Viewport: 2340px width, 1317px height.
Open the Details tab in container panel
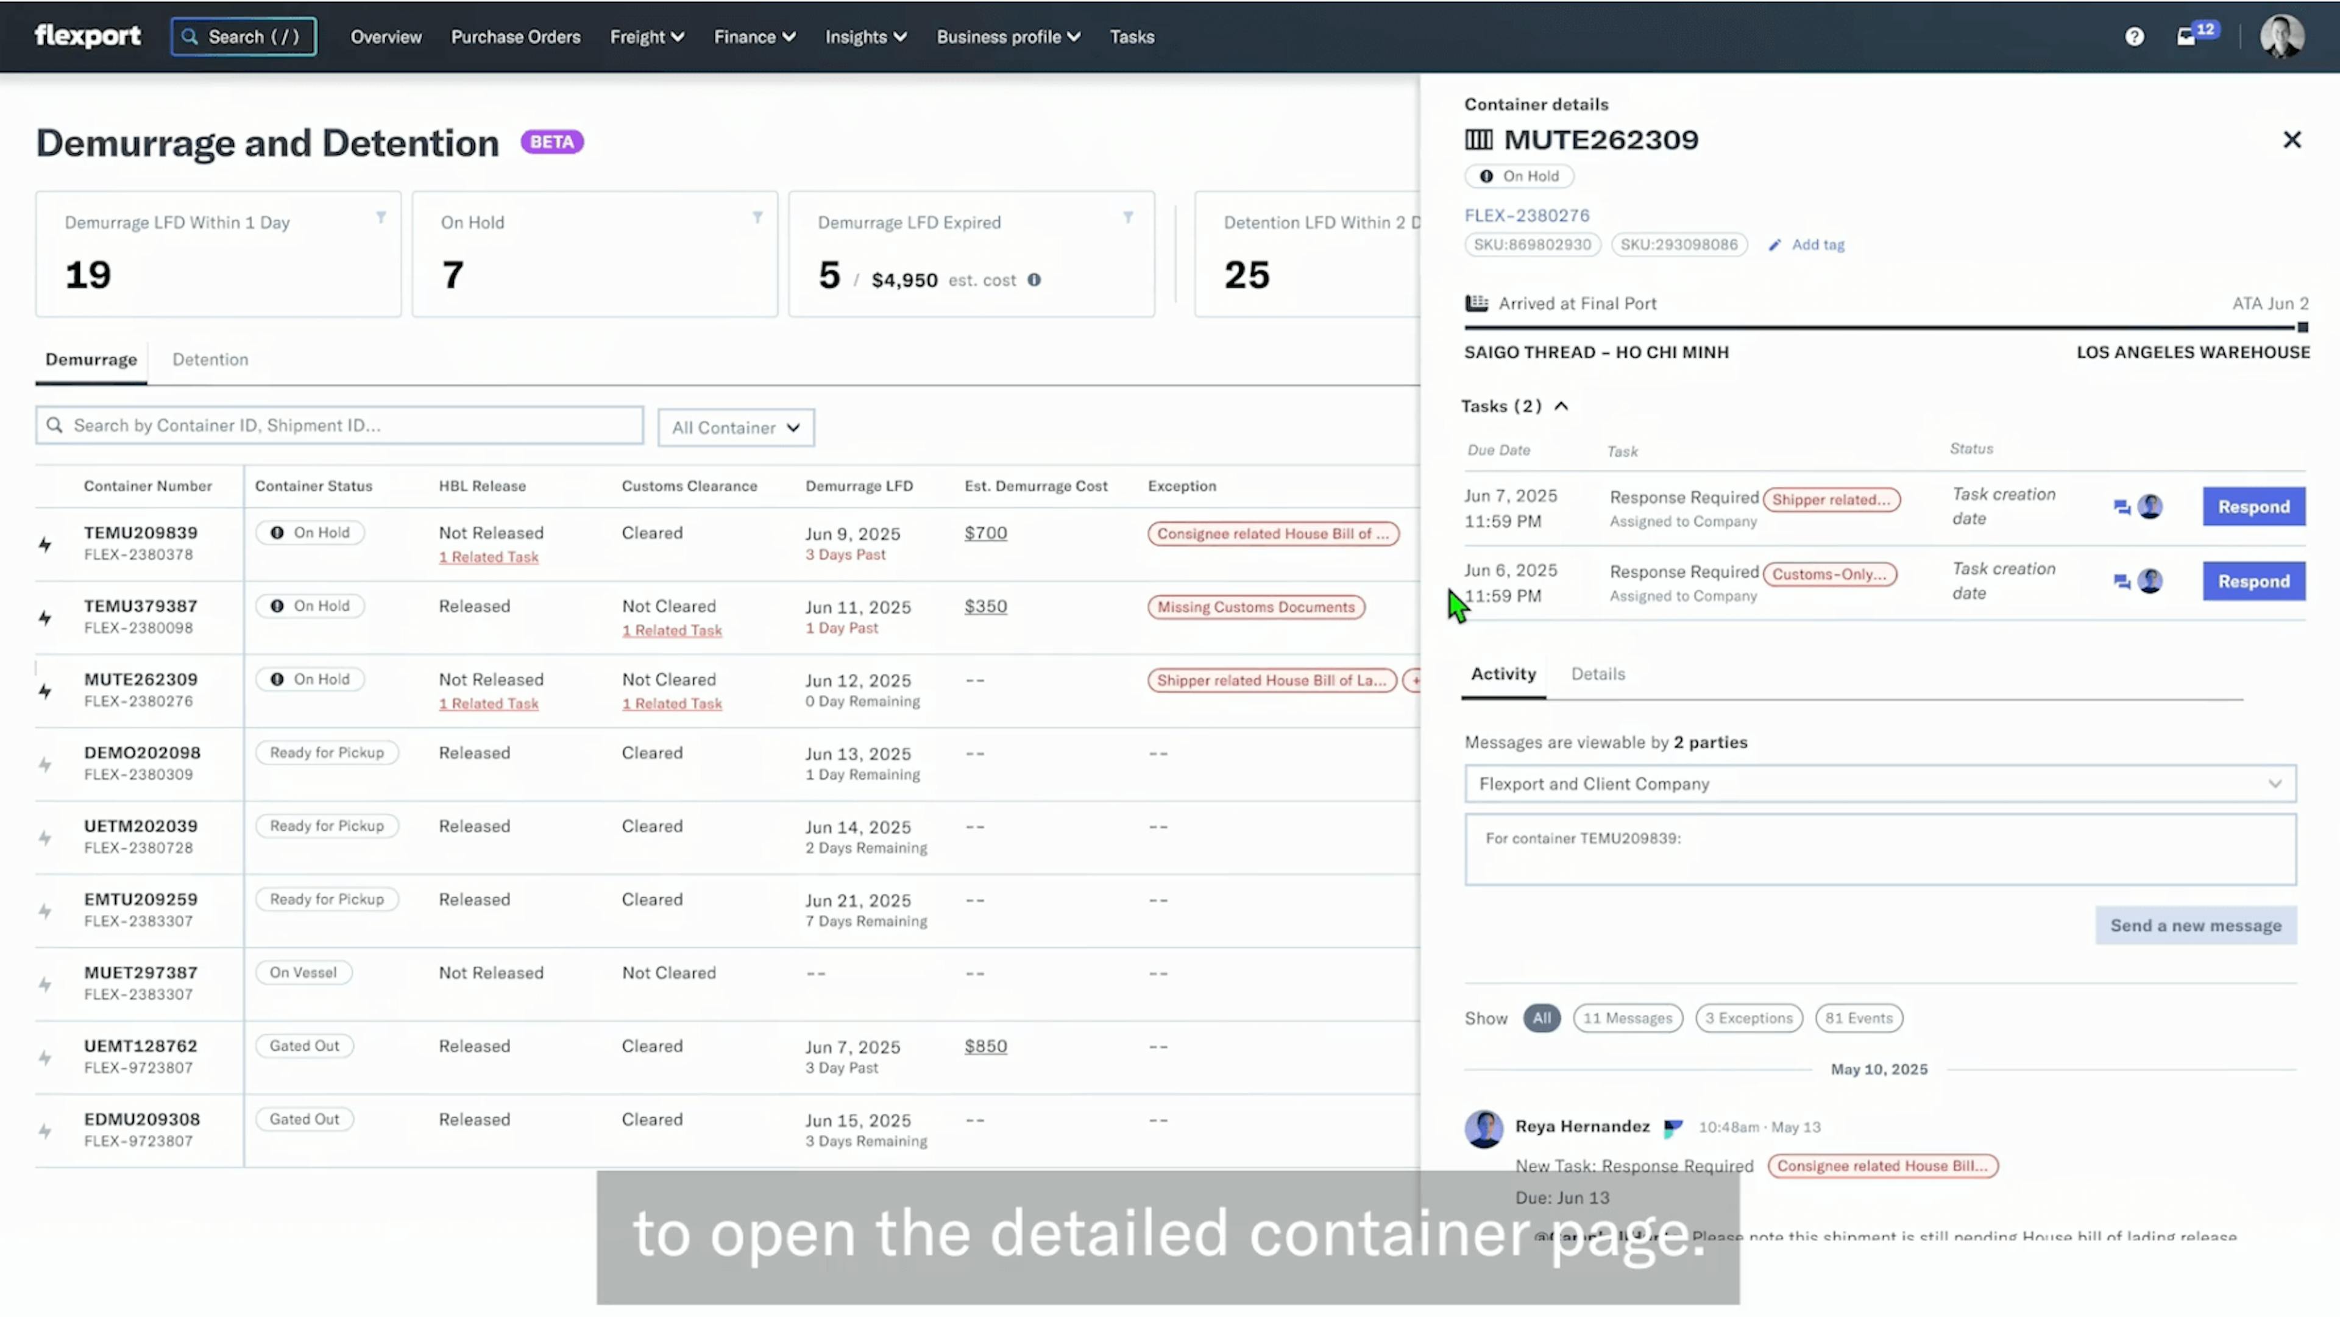[1598, 674]
